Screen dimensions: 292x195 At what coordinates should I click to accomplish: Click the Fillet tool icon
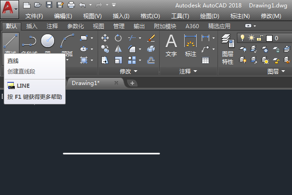tap(132, 49)
